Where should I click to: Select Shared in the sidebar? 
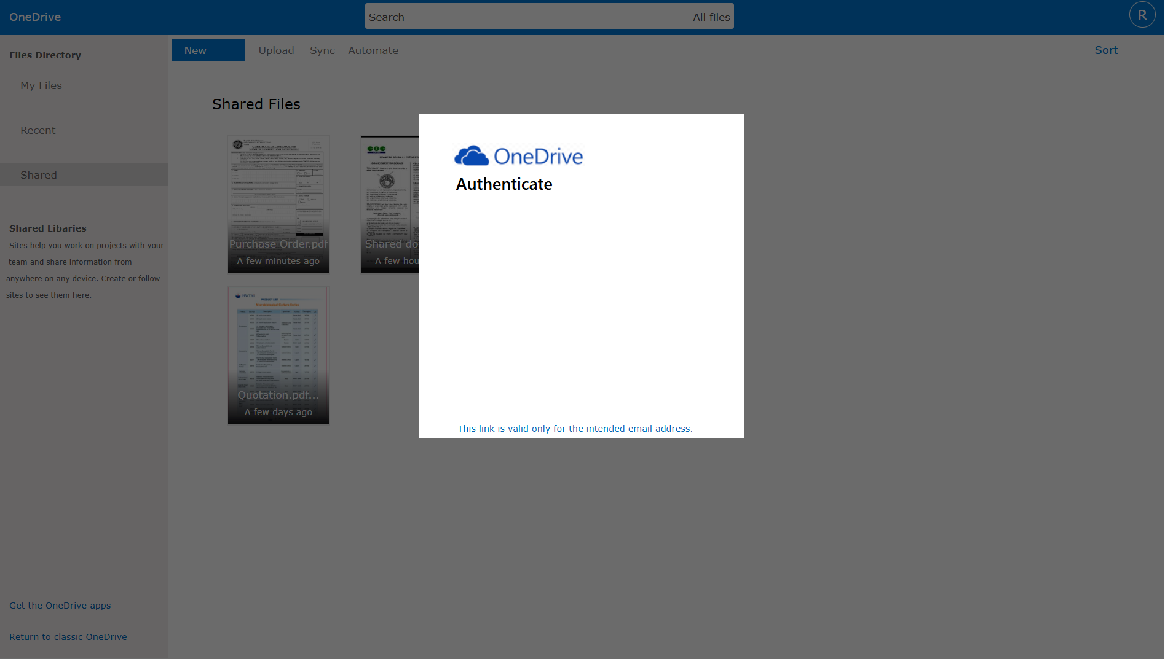click(39, 175)
